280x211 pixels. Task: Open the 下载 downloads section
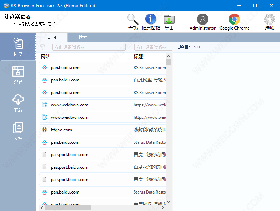point(18,103)
